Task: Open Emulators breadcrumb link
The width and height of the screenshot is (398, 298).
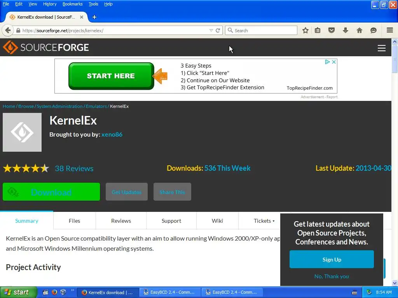Action: pyautogui.click(x=96, y=106)
